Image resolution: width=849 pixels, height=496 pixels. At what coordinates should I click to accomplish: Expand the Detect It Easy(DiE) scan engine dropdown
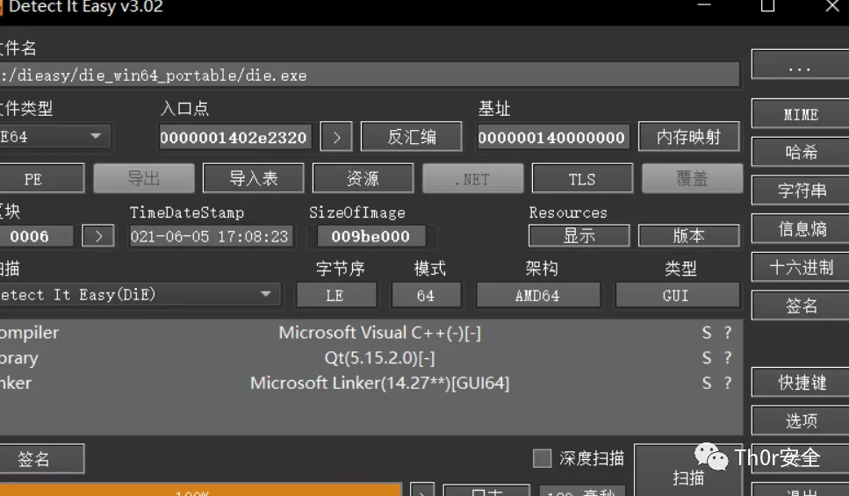140,295
